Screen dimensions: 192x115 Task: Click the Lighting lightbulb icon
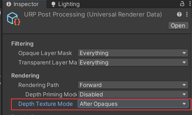point(53,4)
